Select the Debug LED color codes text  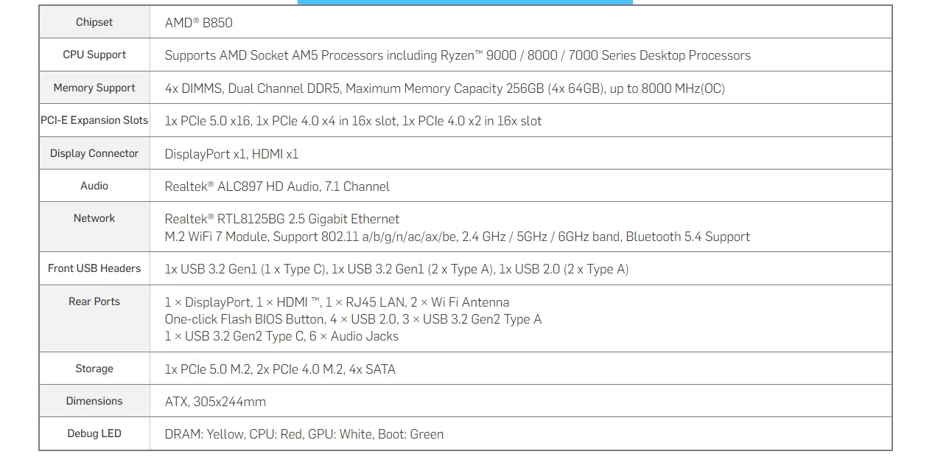pyautogui.click(x=304, y=434)
